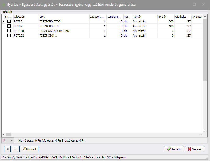Click the select-all items icon button
This screenshot has height=161, width=210.
point(8,149)
